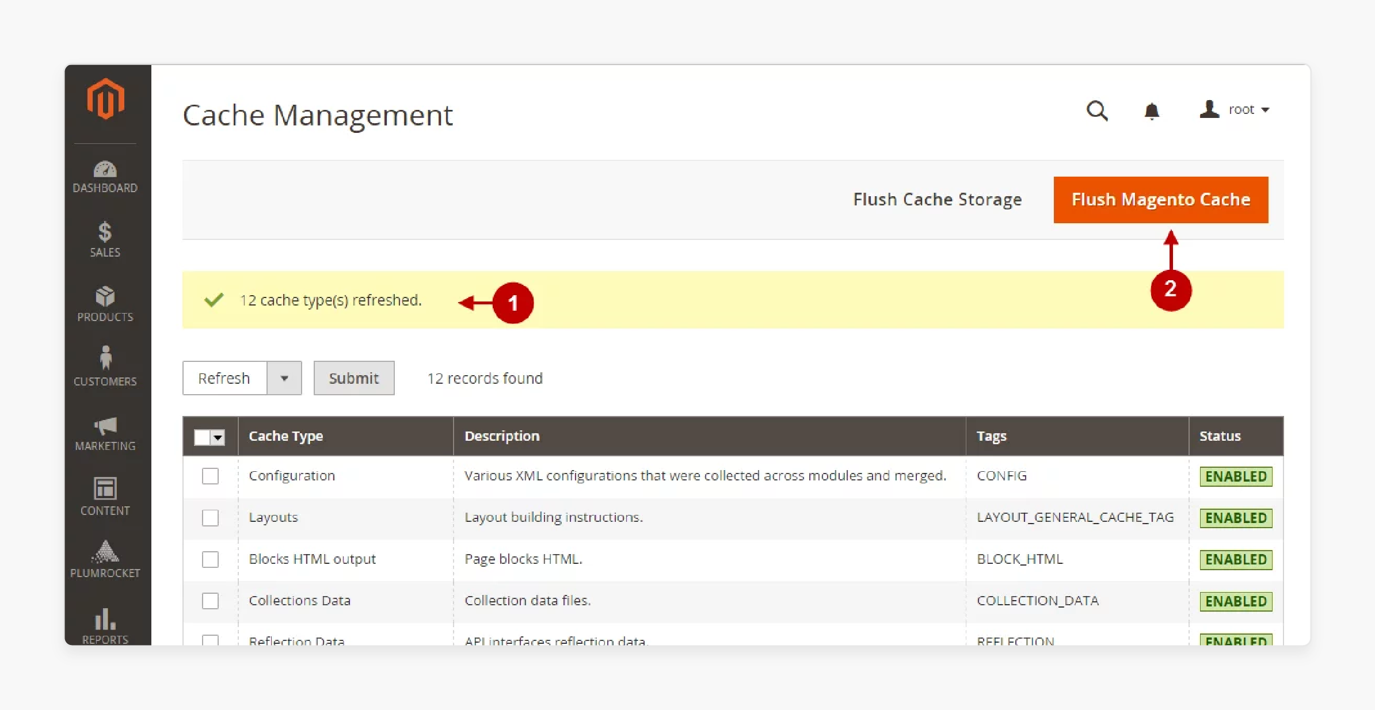Open the Content layout icon
This screenshot has width=1375, height=710.
105,489
